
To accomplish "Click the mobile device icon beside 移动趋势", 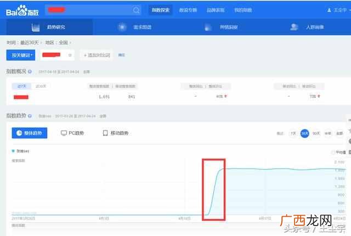I will point(105,133).
